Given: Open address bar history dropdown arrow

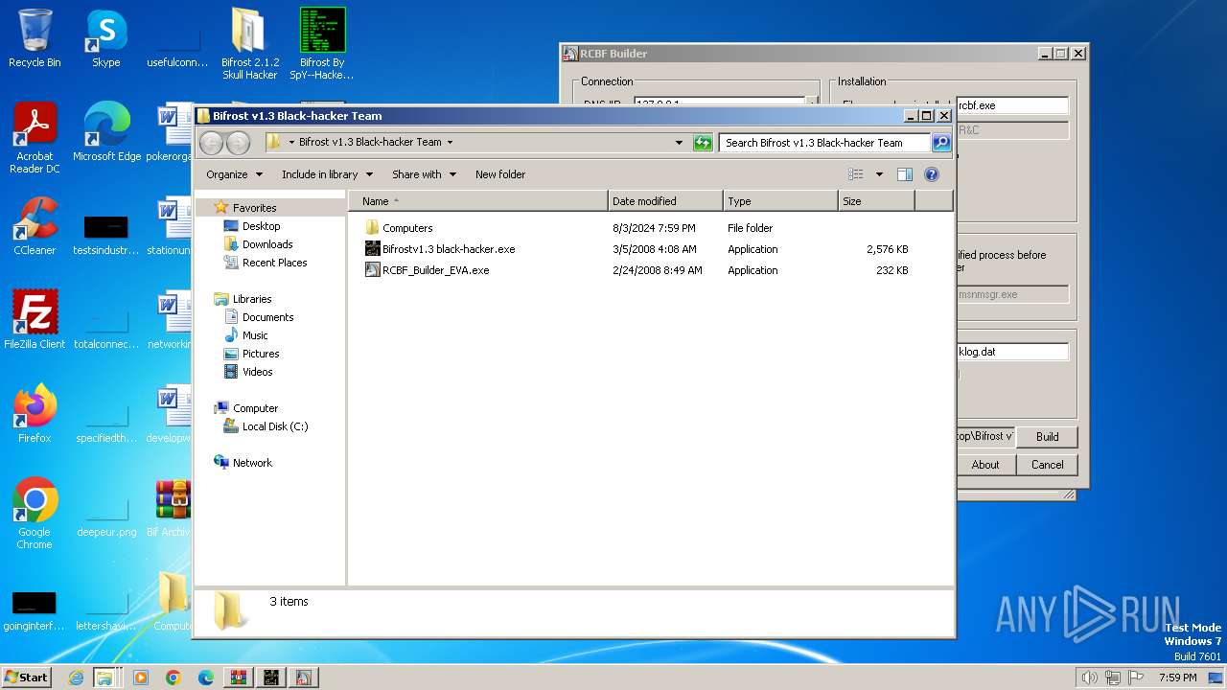Looking at the screenshot, I should coord(679,143).
